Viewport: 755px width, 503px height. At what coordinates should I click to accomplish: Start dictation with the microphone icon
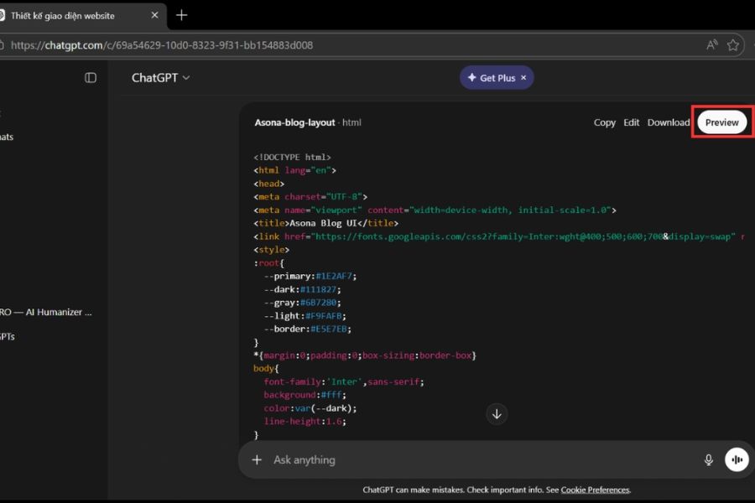[x=708, y=459]
